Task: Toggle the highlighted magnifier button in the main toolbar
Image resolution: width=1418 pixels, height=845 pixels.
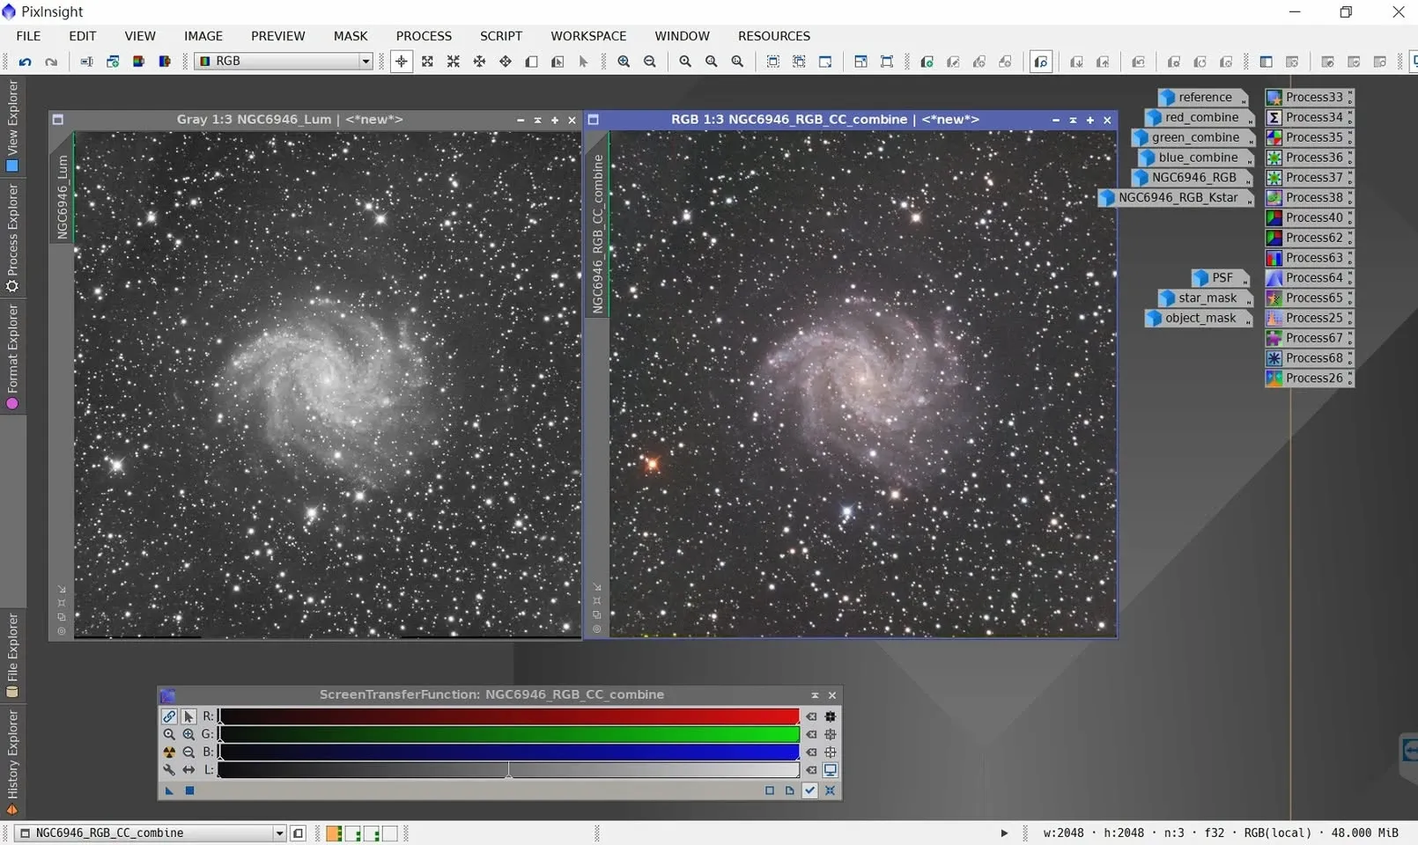Action: [1041, 62]
